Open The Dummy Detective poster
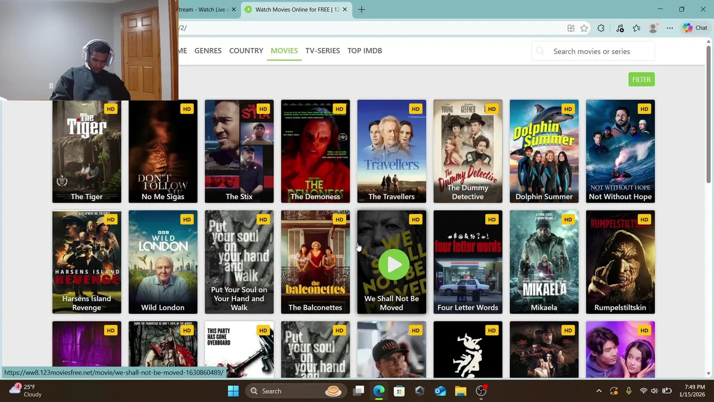This screenshot has height=402, width=714. [x=468, y=151]
